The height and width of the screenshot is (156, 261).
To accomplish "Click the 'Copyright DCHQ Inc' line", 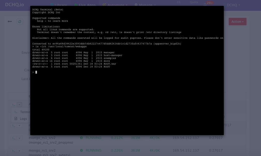I will [x=46, y=12].
